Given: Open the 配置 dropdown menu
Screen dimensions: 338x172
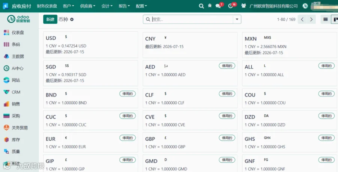Looking at the screenshot, I should [142, 6].
